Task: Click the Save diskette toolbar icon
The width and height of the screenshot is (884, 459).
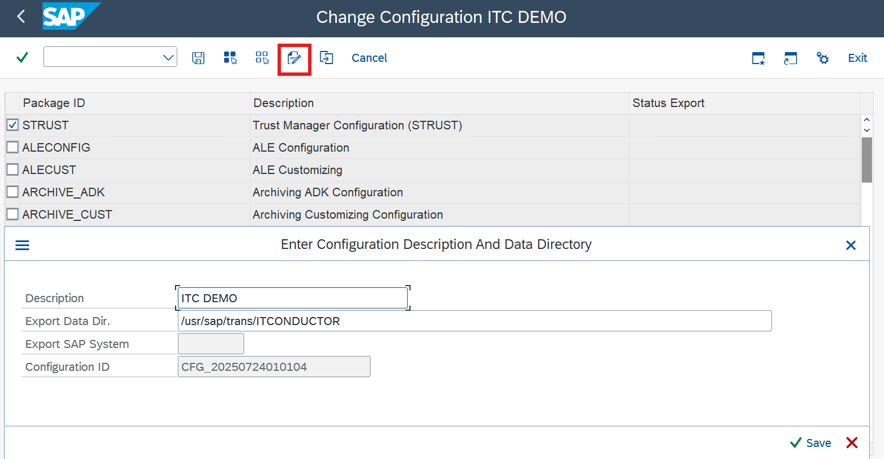Action: (x=198, y=58)
